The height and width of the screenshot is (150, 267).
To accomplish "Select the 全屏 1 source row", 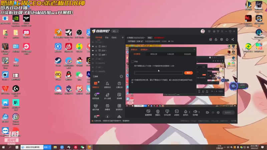I will [107, 55].
